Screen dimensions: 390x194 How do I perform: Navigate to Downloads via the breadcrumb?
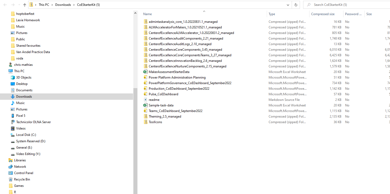63,5
